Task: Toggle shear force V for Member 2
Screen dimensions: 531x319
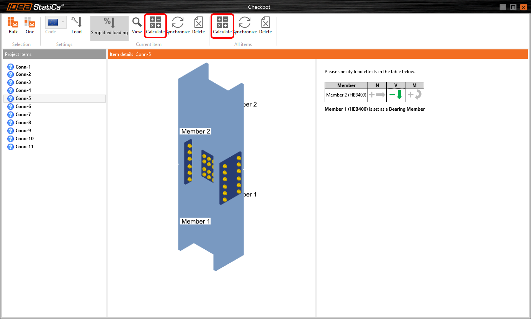Action: [396, 95]
